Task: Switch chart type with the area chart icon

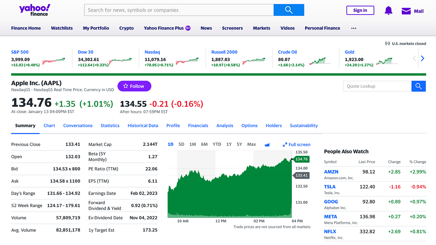Action: 267,145
